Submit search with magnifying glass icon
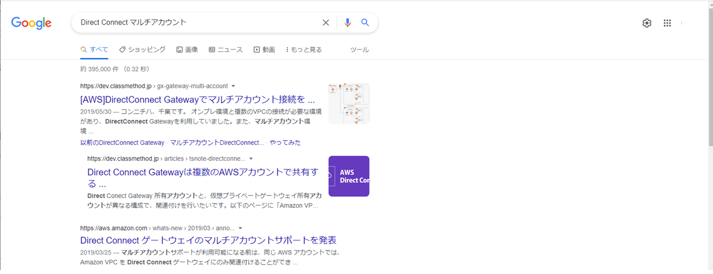The width and height of the screenshot is (713, 274). (x=365, y=23)
